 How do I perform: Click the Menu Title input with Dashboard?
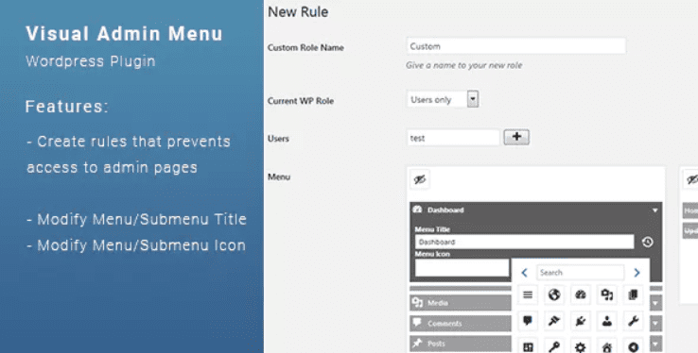click(x=524, y=242)
